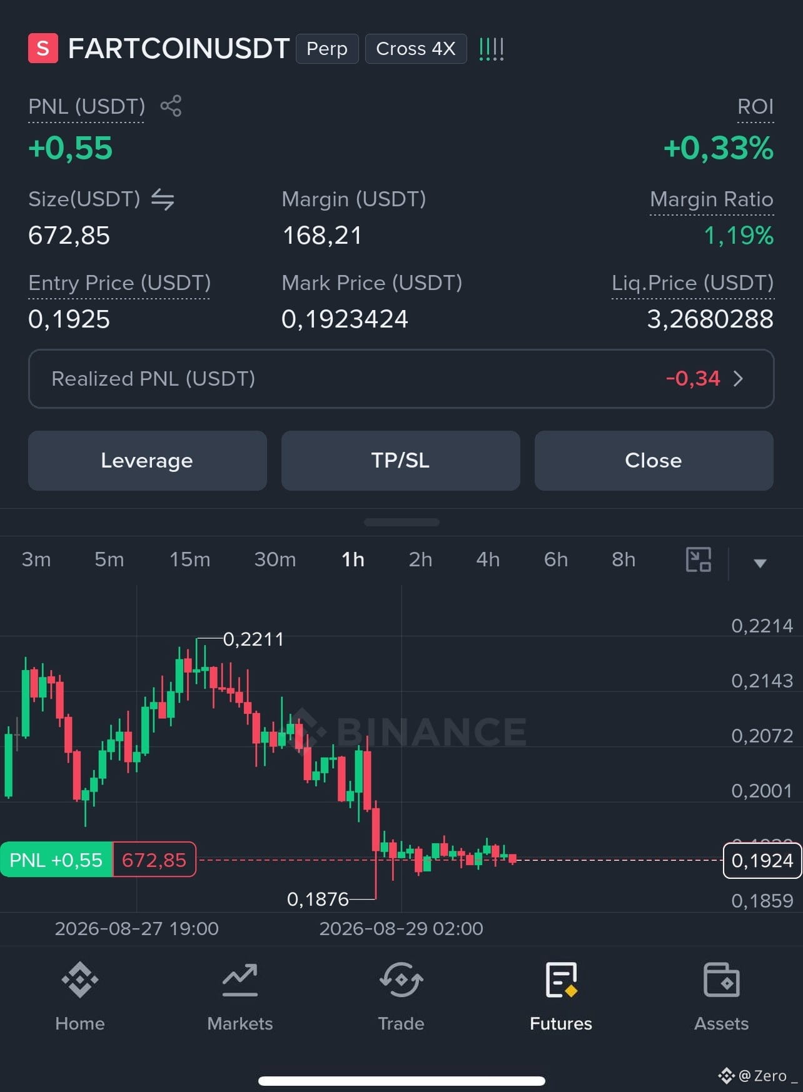Image resolution: width=803 pixels, height=1092 pixels.
Task: Tap the 0,1923424 mark price value
Action: click(x=345, y=319)
